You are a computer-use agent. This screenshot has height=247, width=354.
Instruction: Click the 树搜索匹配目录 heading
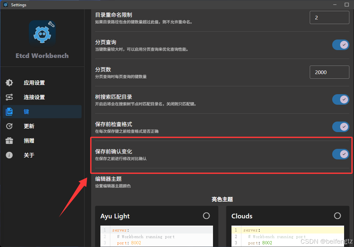tap(114, 97)
